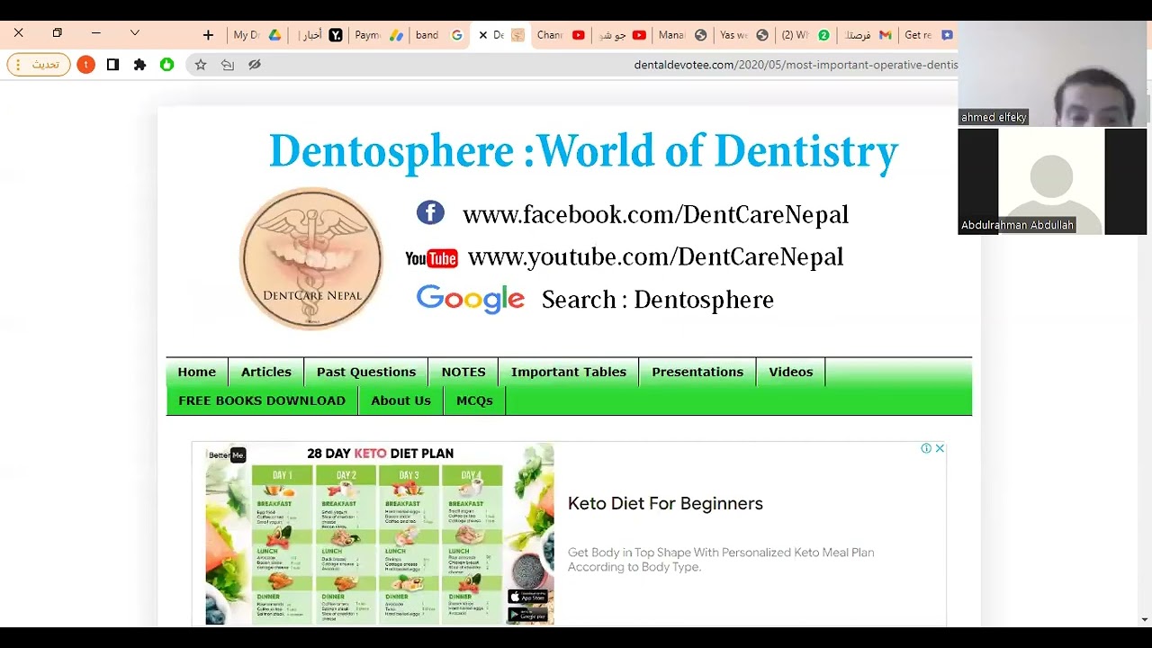Image resolution: width=1152 pixels, height=648 pixels.
Task: Switch to the WhatsApp (2) tab
Action: (x=805, y=35)
